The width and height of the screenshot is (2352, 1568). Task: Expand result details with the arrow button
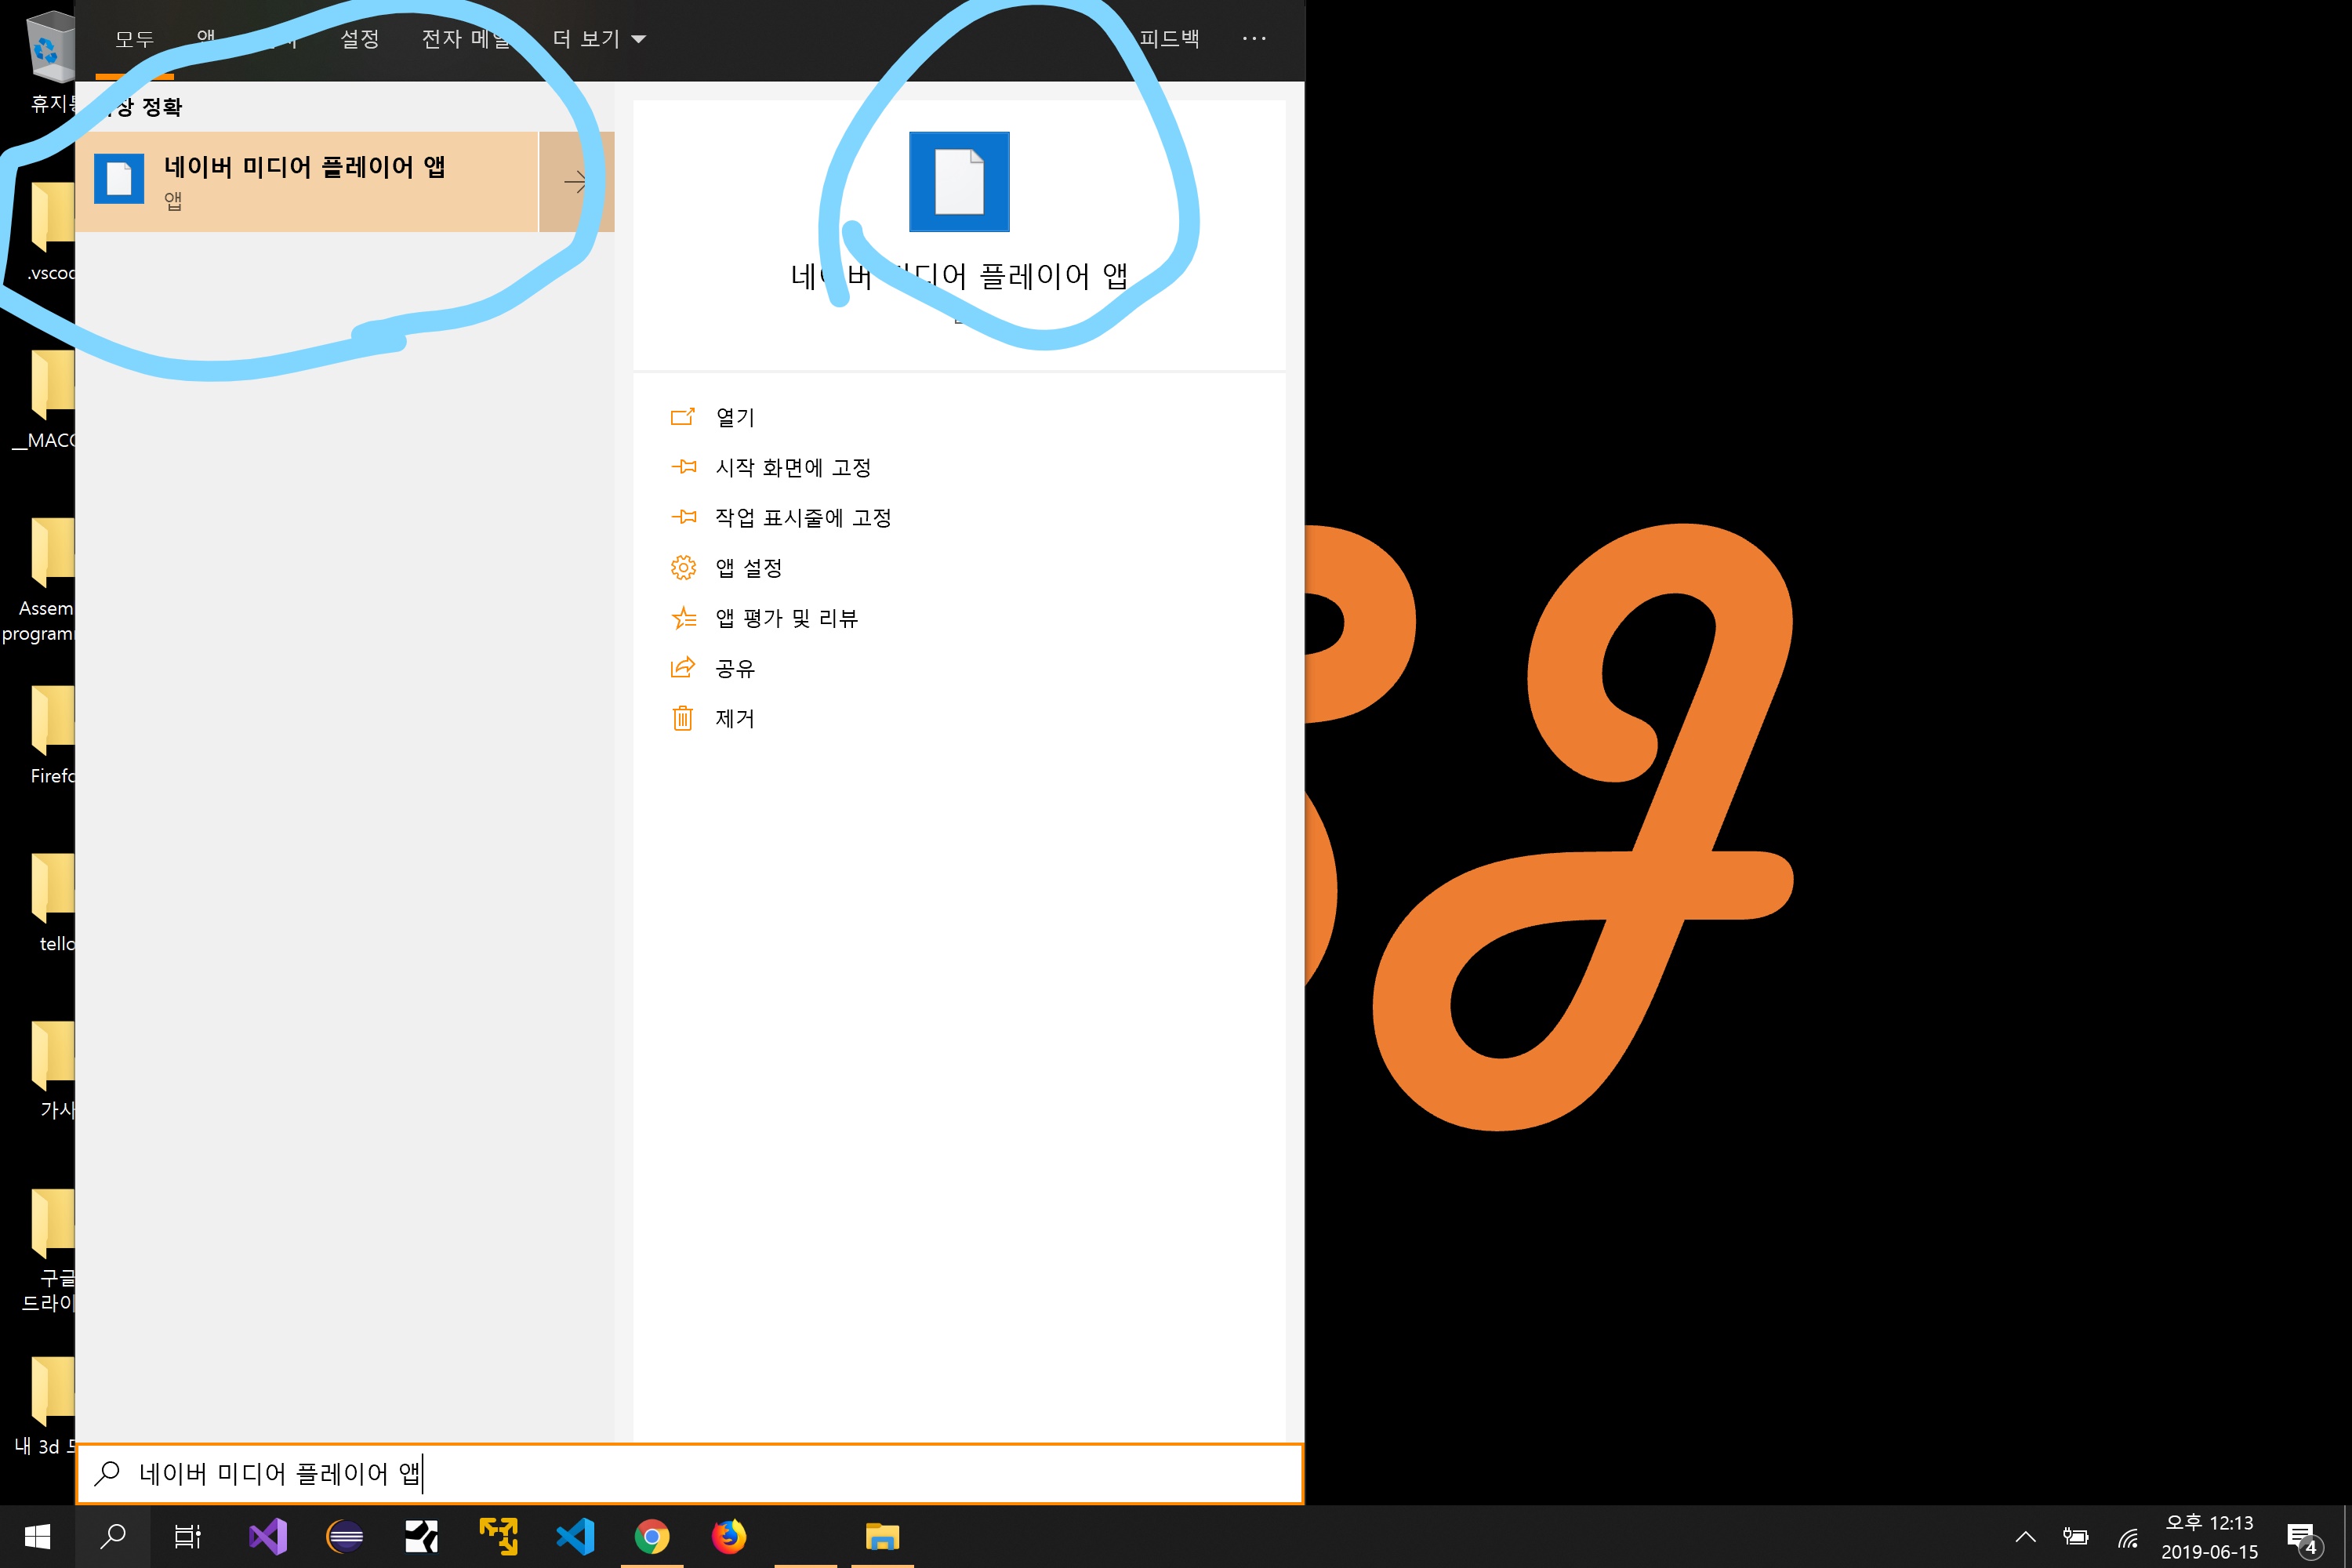576,182
